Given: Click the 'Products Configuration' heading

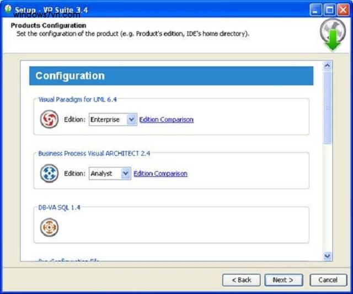Looking at the screenshot, I should pos(49,25).
